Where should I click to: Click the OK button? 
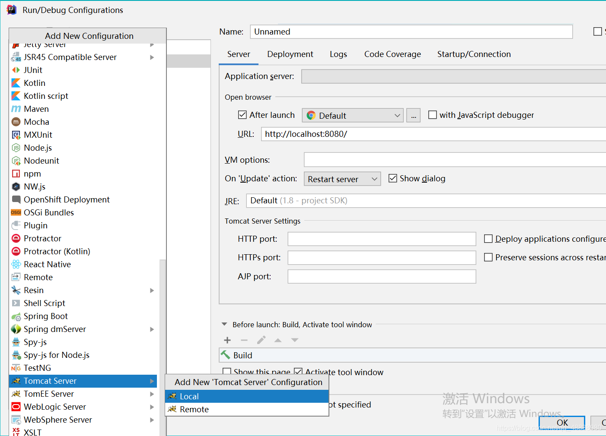[x=562, y=423]
